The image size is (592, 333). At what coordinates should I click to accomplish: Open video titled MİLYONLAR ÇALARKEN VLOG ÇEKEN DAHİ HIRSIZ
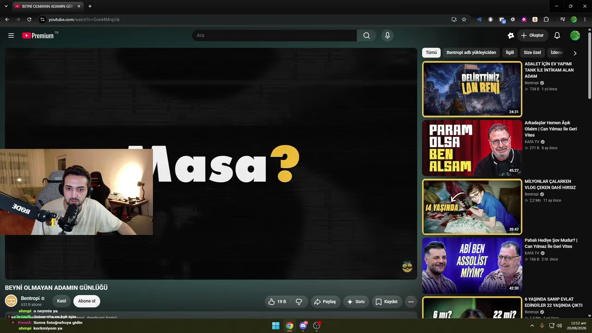pyautogui.click(x=550, y=185)
